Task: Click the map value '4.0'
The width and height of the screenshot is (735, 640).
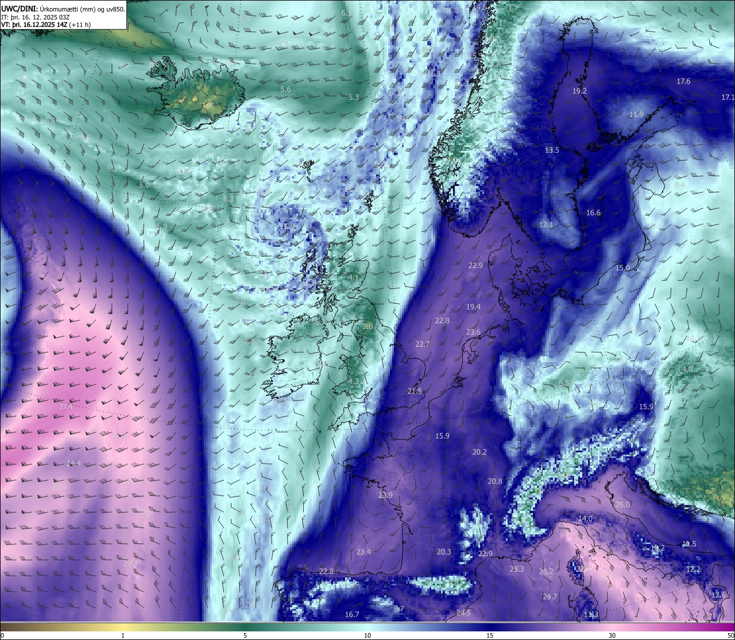Action: [x=687, y=369]
